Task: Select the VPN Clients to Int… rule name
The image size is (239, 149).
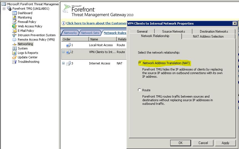Action: point(102,52)
